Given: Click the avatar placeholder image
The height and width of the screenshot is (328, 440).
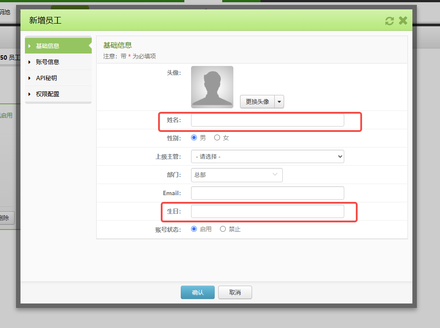Looking at the screenshot, I should tap(212, 87).
